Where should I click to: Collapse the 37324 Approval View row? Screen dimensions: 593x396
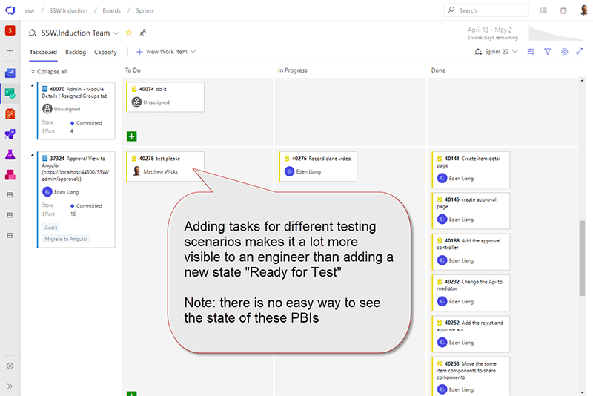click(33, 155)
